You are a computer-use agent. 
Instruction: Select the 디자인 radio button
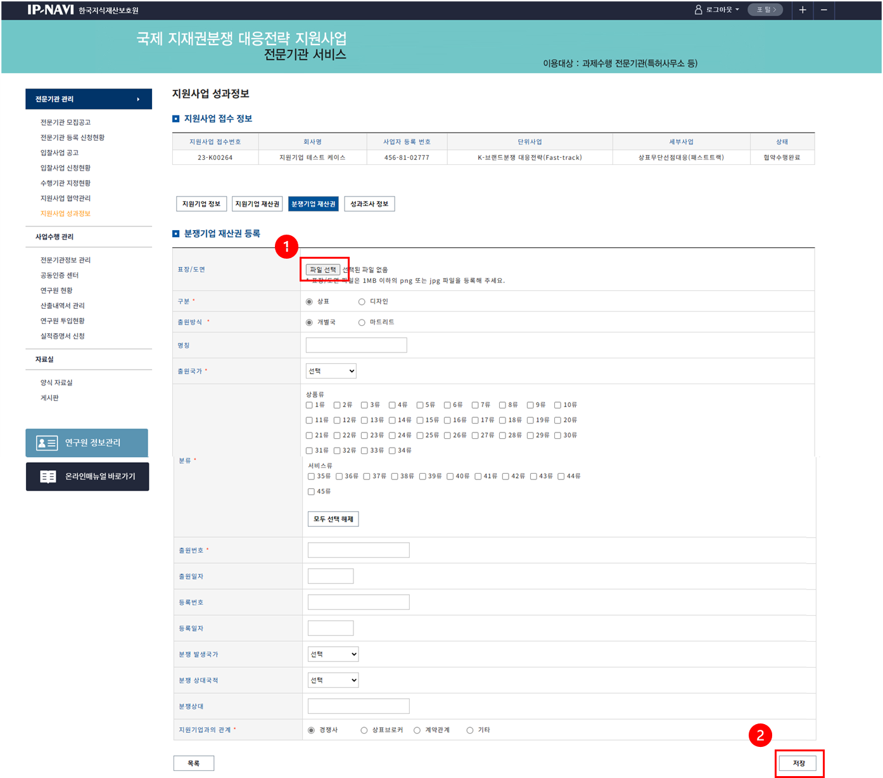coord(362,302)
